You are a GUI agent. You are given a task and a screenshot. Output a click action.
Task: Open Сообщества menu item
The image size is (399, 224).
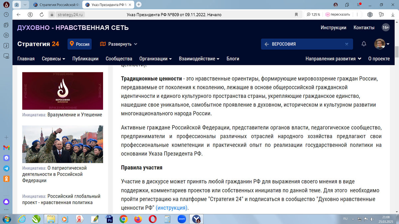coord(119,59)
